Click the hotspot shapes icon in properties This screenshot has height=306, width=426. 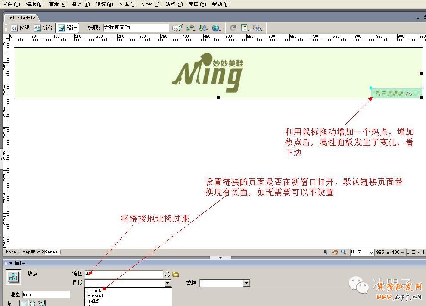click(x=13, y=277)
